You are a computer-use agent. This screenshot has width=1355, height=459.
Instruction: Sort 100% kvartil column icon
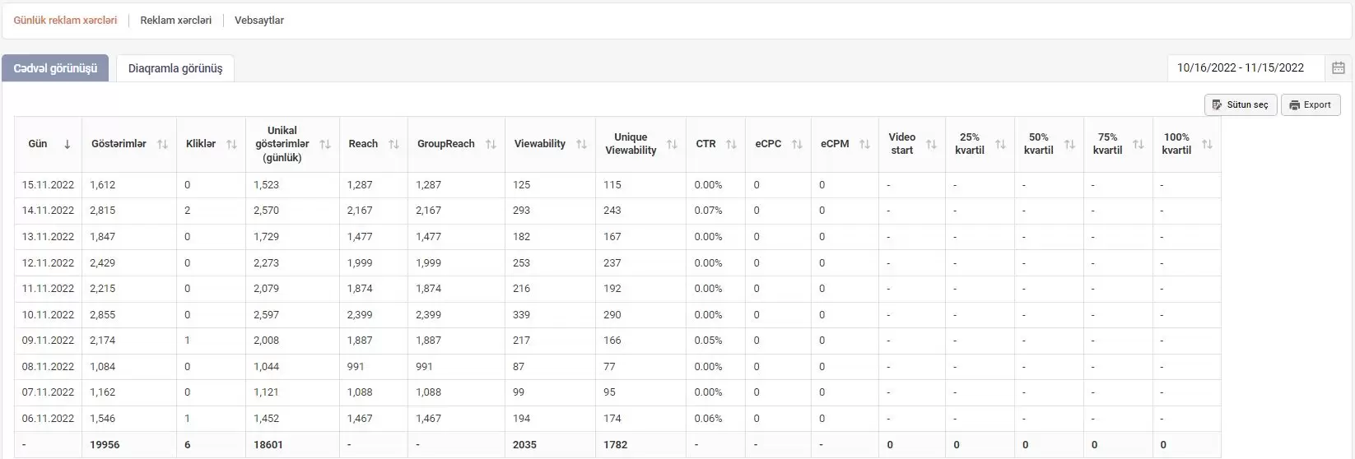(1207, 144)
